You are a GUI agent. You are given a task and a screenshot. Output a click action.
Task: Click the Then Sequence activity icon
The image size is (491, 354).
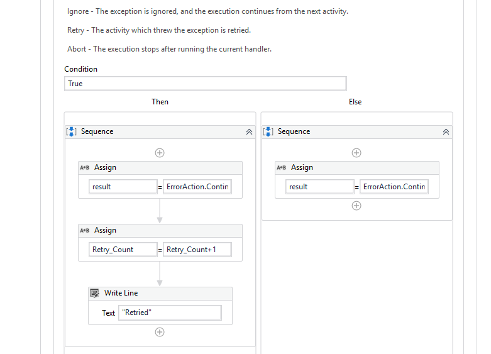(x=72, y=131)
